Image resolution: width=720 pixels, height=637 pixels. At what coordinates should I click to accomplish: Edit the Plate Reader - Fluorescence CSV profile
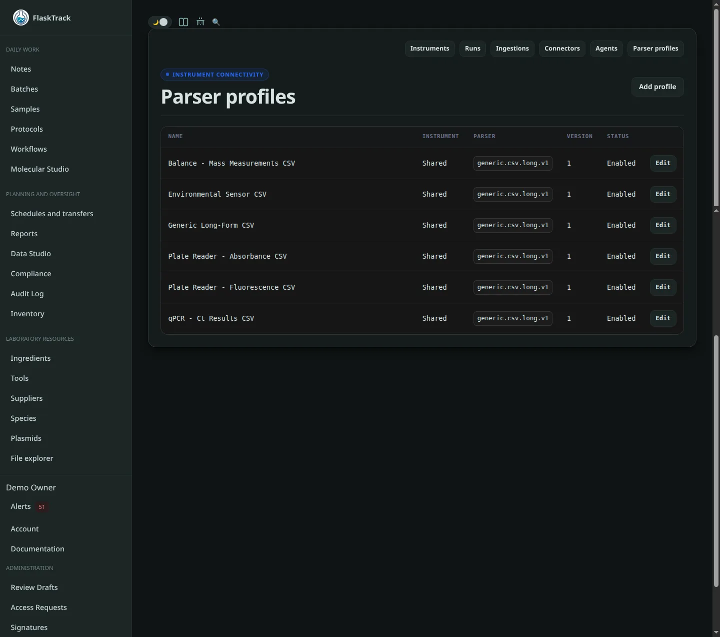point(663,287)
